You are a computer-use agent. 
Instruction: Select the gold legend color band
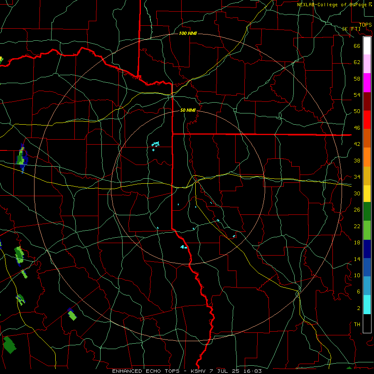coord(367,176)
